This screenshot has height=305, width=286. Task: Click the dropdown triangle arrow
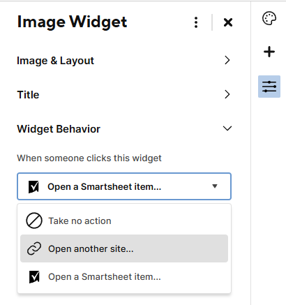[x=215, y=186]
